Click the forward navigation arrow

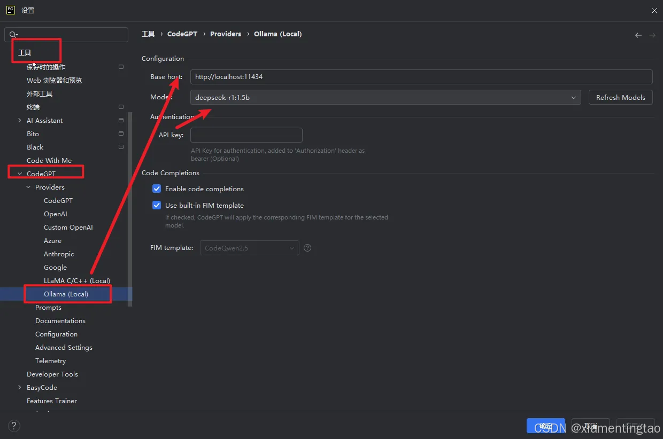click(x=652, y=35)
